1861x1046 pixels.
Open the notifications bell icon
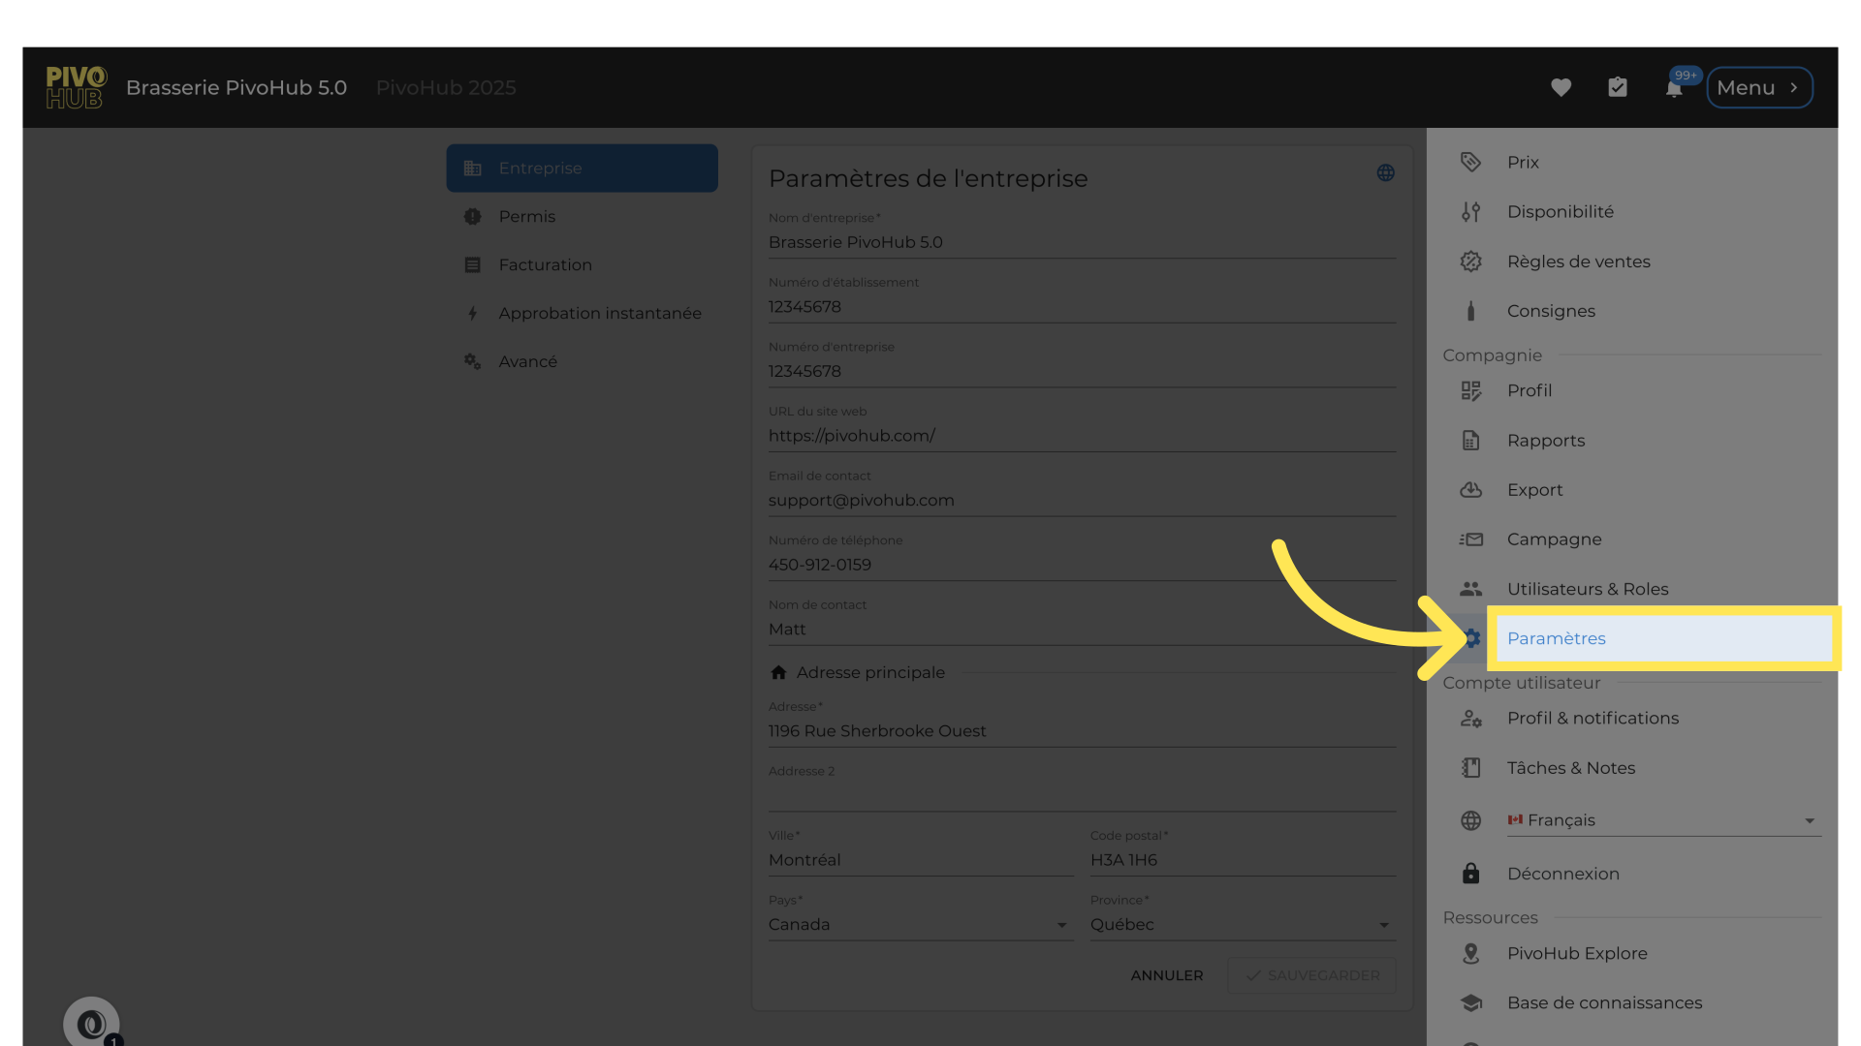pyautogui.click(x=1674, y=89)
